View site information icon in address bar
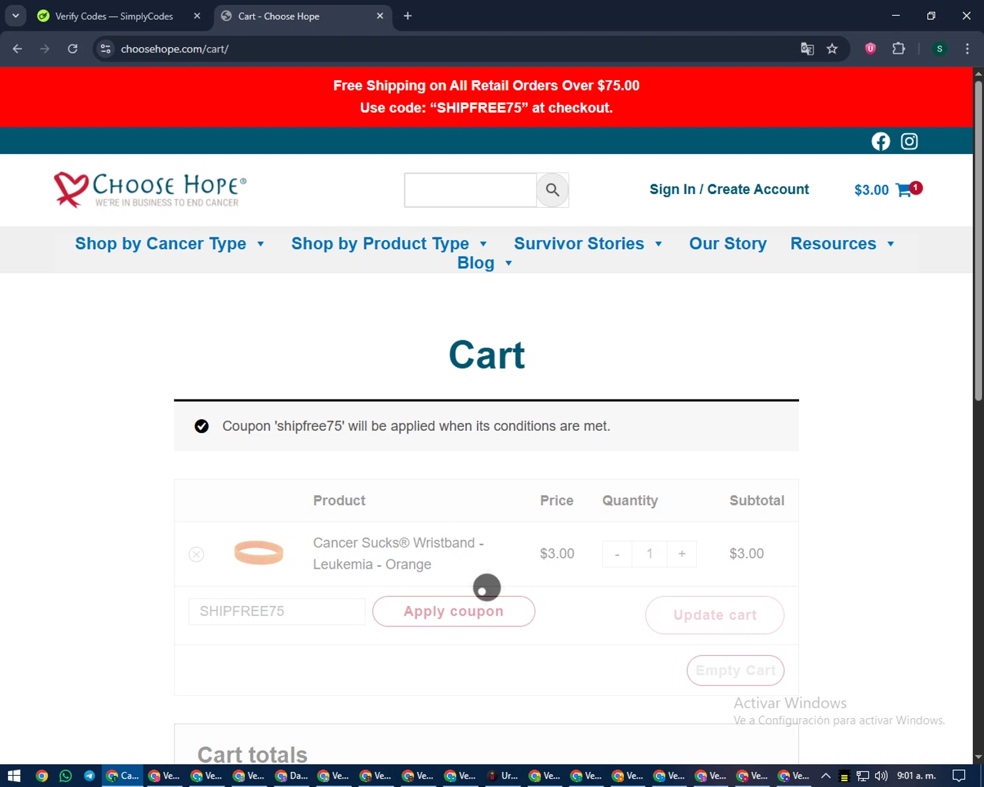The width and height of the screenshot is (984, 787). click(x=106, y=49)
